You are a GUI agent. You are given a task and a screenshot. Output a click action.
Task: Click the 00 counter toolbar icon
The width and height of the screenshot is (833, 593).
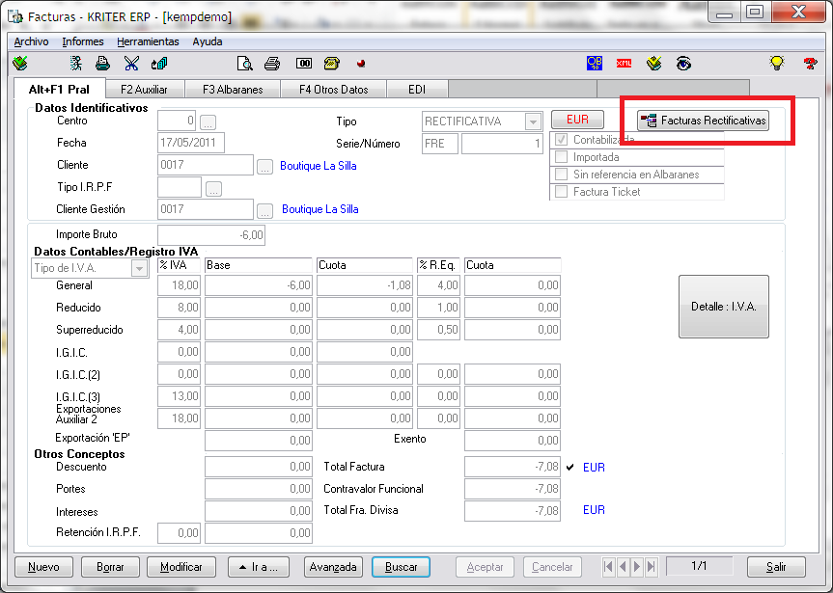click(304, 64)
